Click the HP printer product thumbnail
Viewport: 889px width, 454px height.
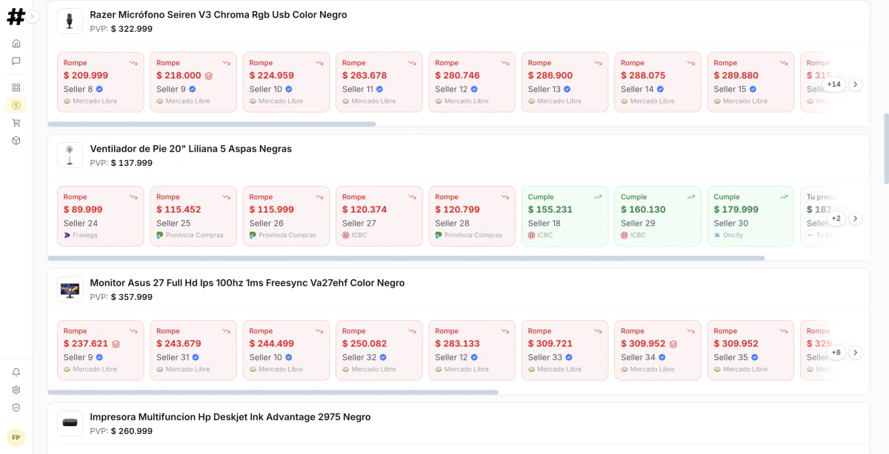click(x=70, y=423)
